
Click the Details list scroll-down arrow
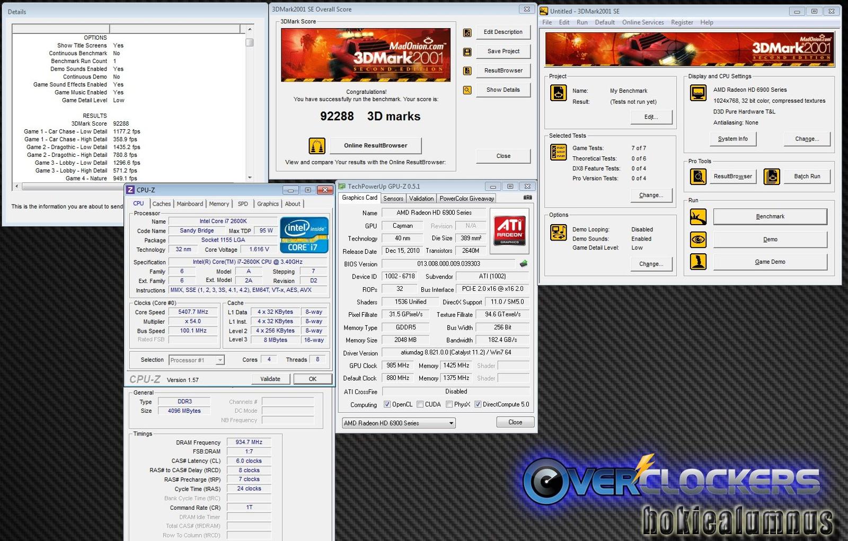[x=250, y=178]
